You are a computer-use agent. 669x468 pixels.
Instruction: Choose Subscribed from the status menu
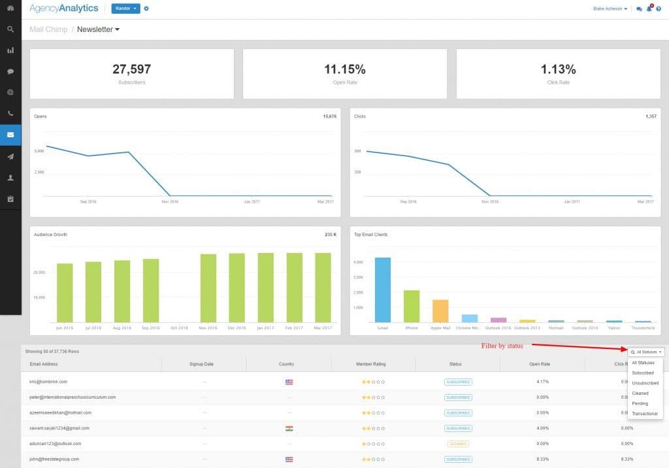click(x=643, y=373)
